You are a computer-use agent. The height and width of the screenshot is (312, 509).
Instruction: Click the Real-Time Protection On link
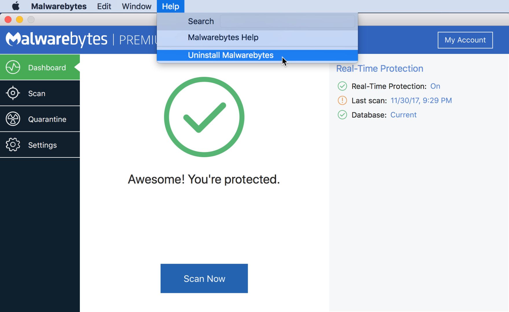(435, 86)
